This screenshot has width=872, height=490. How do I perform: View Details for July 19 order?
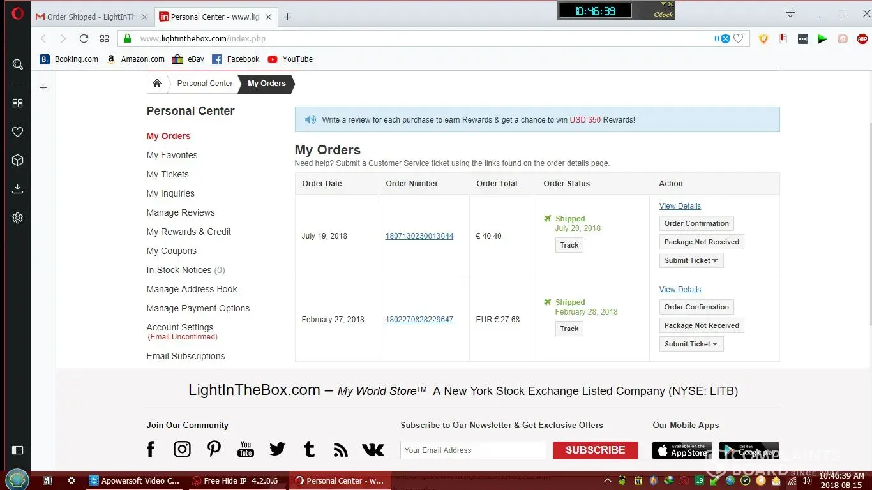680,206
